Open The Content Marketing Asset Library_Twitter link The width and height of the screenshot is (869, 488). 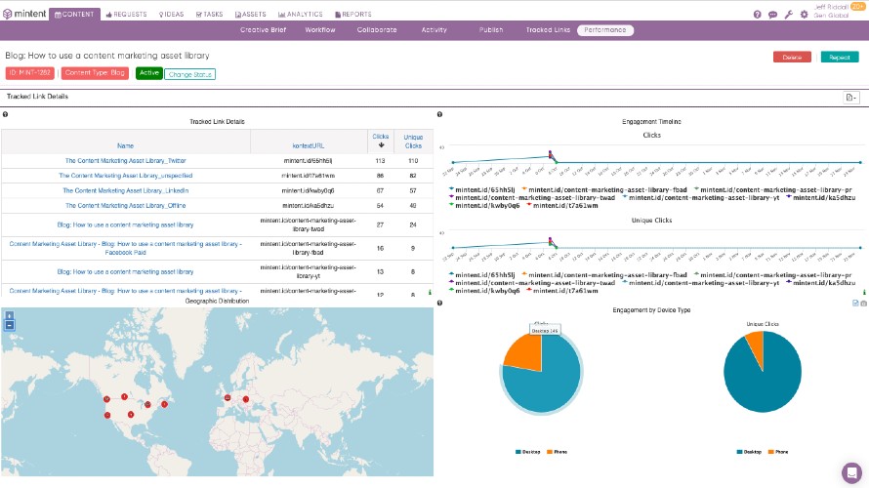tap(125, 160)
